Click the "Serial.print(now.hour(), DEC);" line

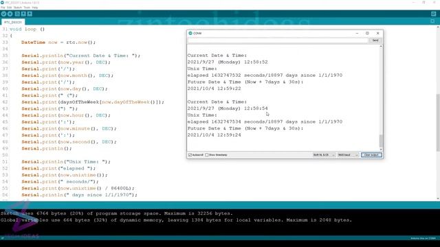[66, 115]
